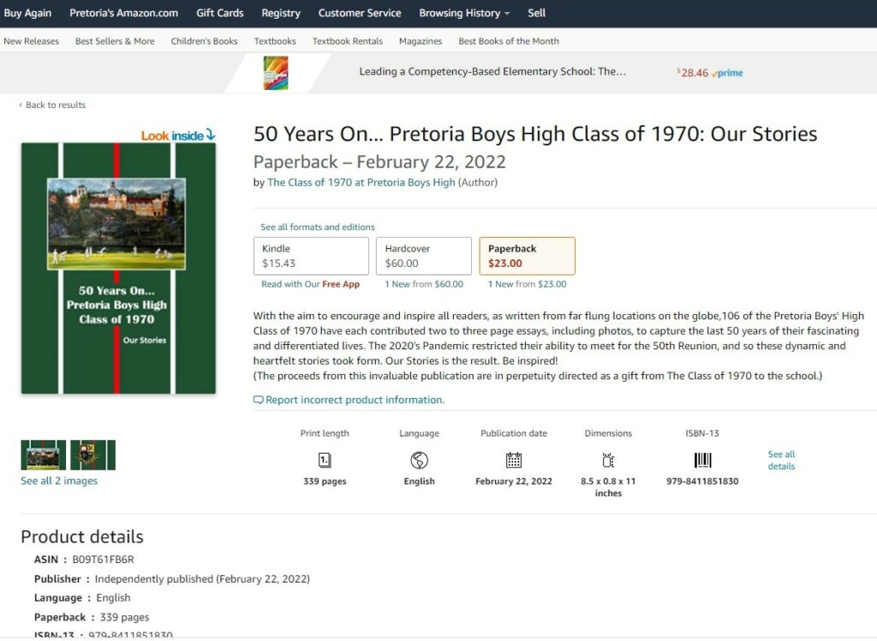
Task: Select the Hardcover $60.00 format
Action: (423, 256)
